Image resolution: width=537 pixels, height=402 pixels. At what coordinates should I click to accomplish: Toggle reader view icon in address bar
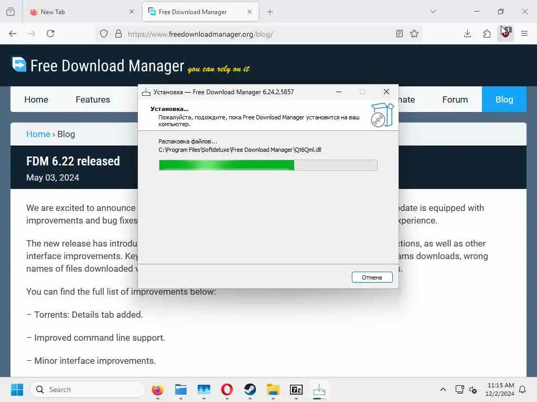(x=399, y=33)
